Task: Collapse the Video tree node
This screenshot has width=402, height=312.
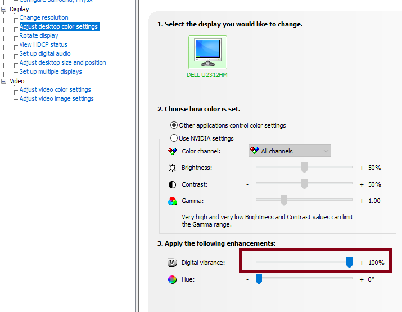Action: pos(3,82)
